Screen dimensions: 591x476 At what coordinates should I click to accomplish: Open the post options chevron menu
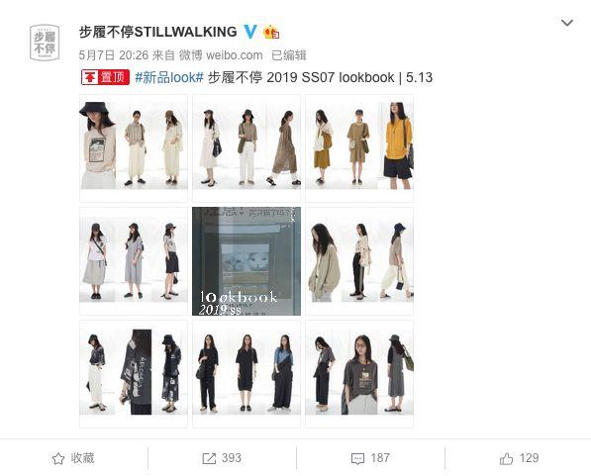[567, 23]
